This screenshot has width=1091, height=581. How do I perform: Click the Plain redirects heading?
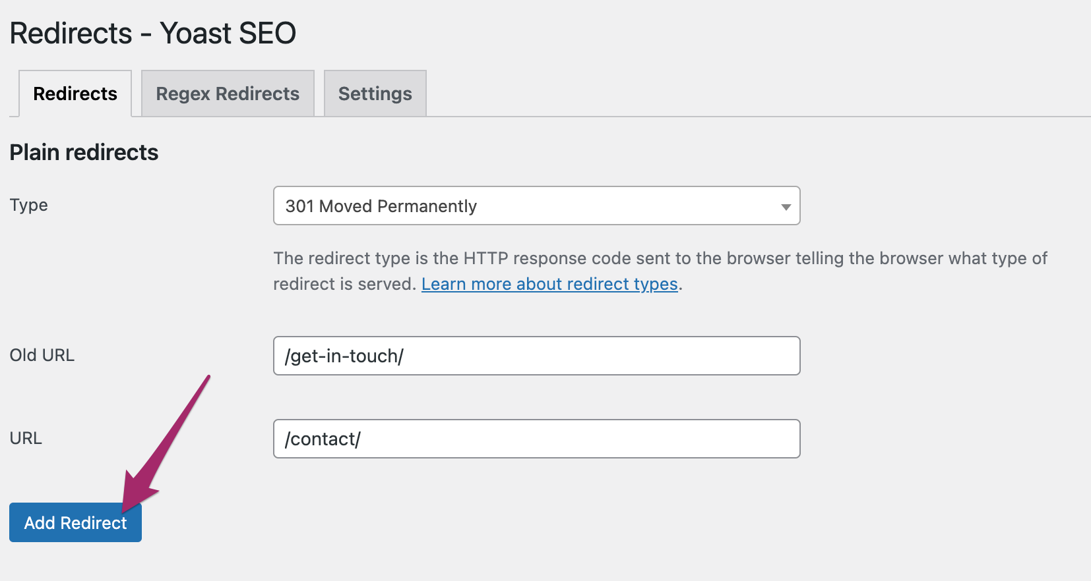click(84, 152)
